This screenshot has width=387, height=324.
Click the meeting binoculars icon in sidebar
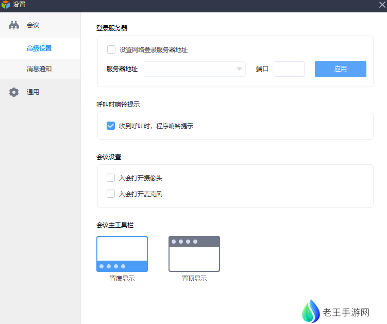point(14,25)
